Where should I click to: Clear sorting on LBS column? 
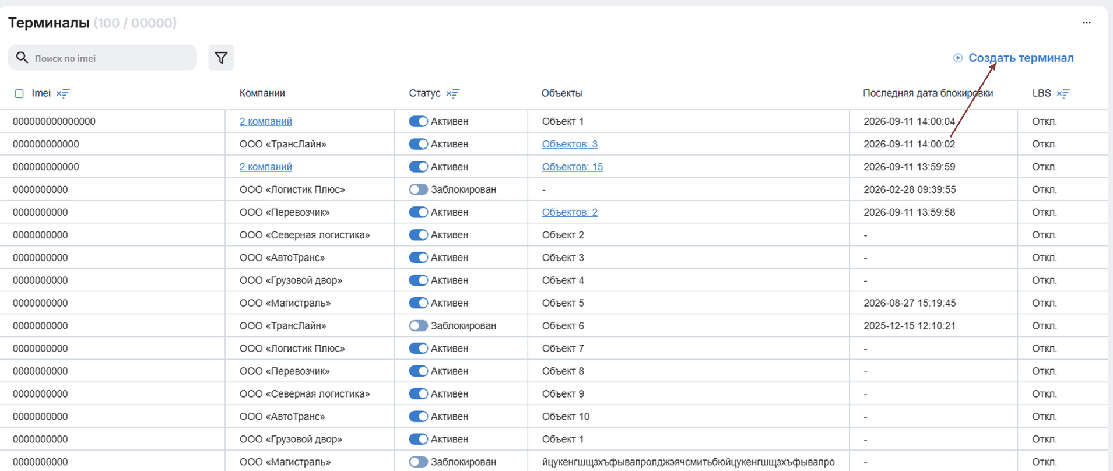click(1063, 93)
